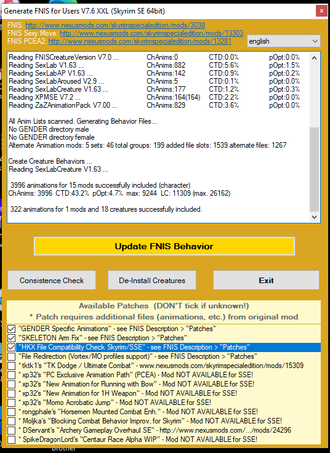Open the FNIS nexusmods link for mod 3038

[115, 25]
